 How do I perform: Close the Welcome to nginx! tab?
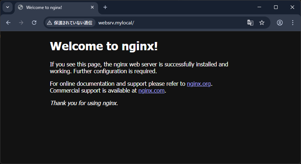(x=92, y=7)
